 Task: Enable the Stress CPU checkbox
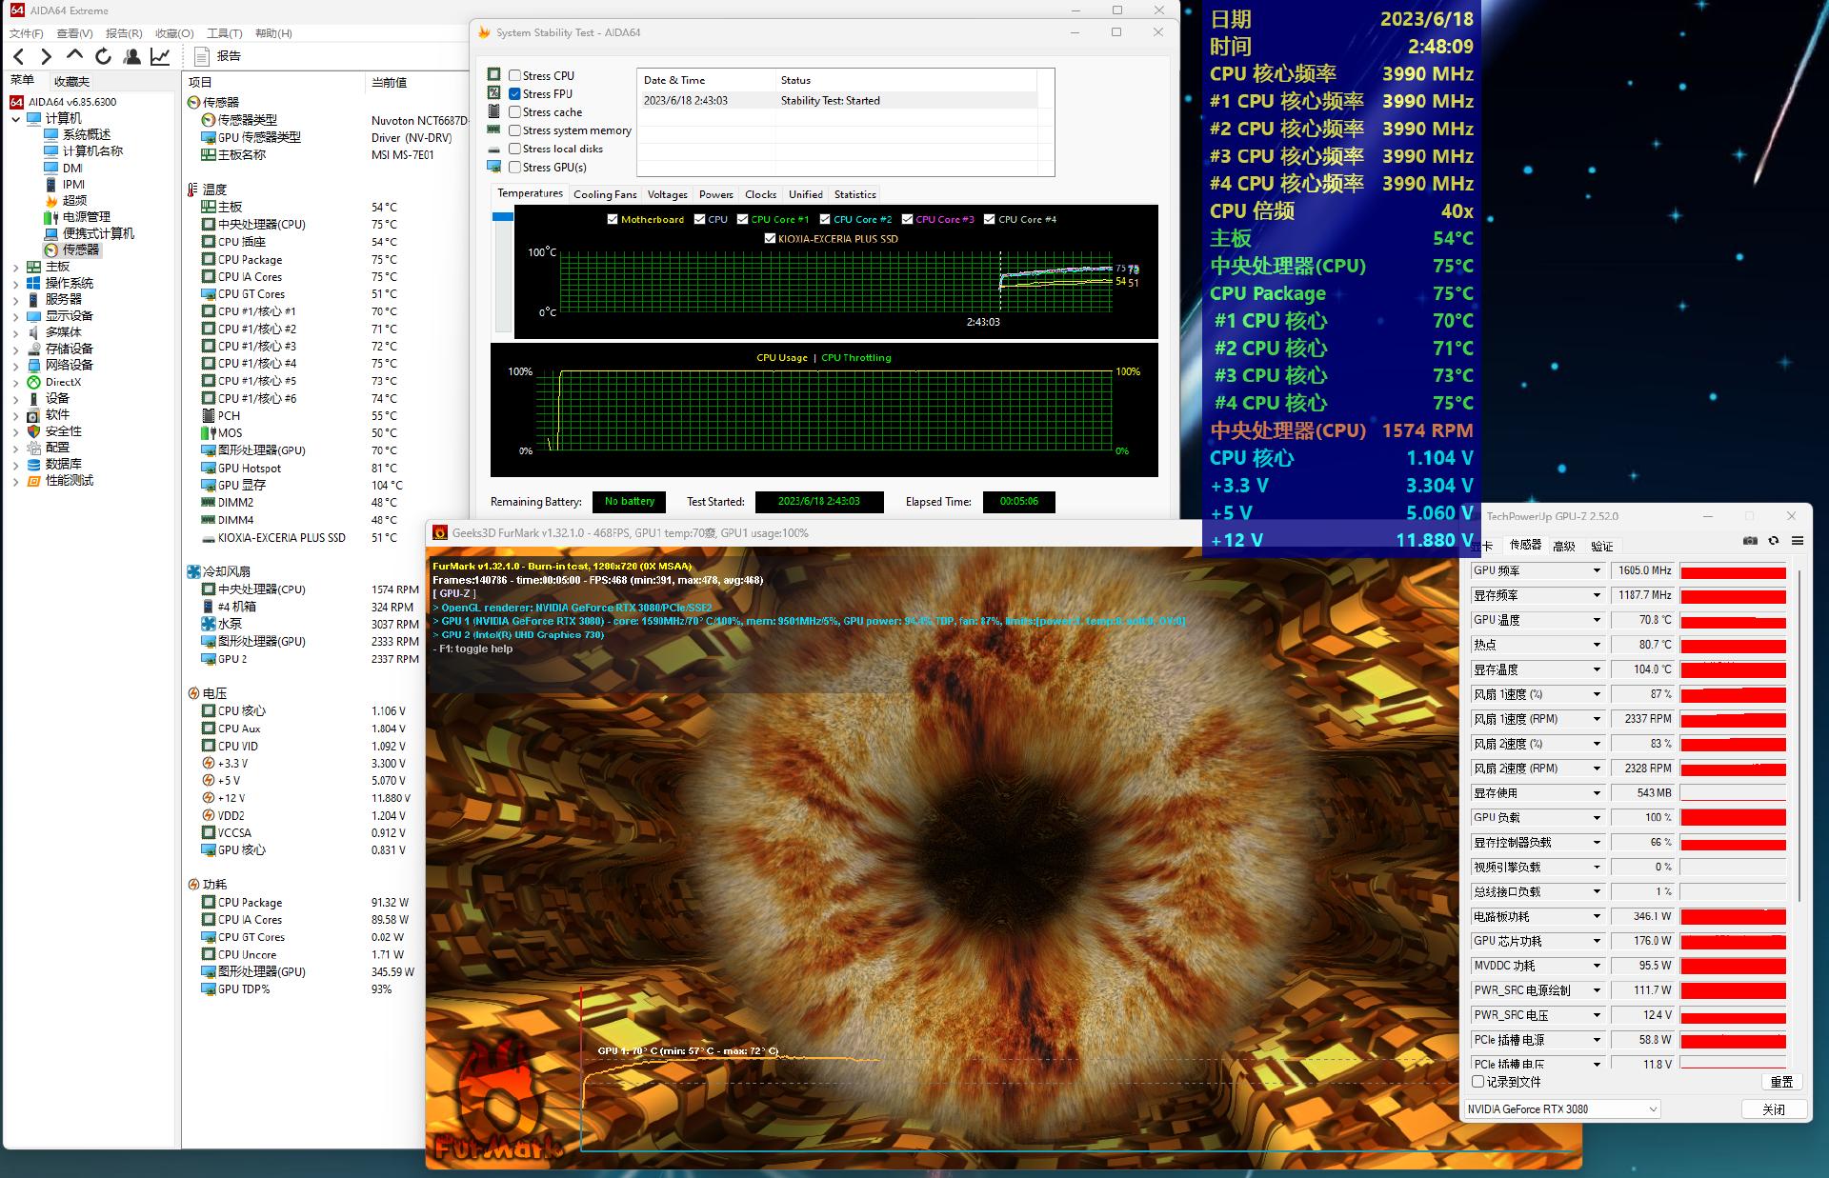click(514, 76)
